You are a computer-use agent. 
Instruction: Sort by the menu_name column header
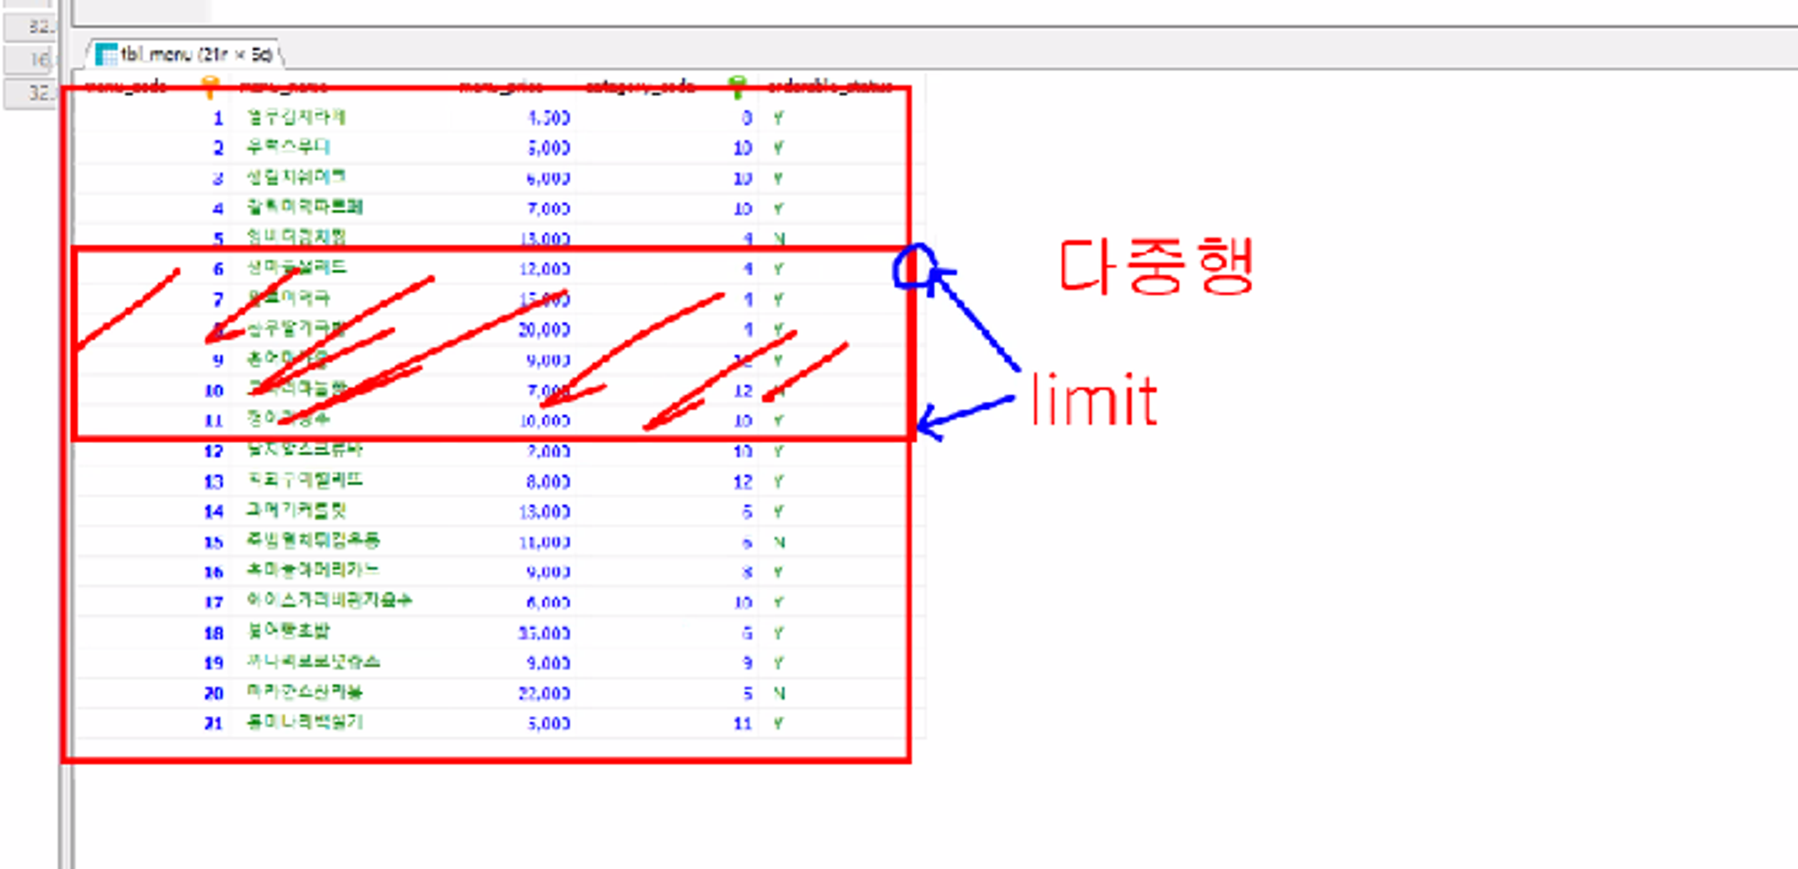[x=283, y=86]
